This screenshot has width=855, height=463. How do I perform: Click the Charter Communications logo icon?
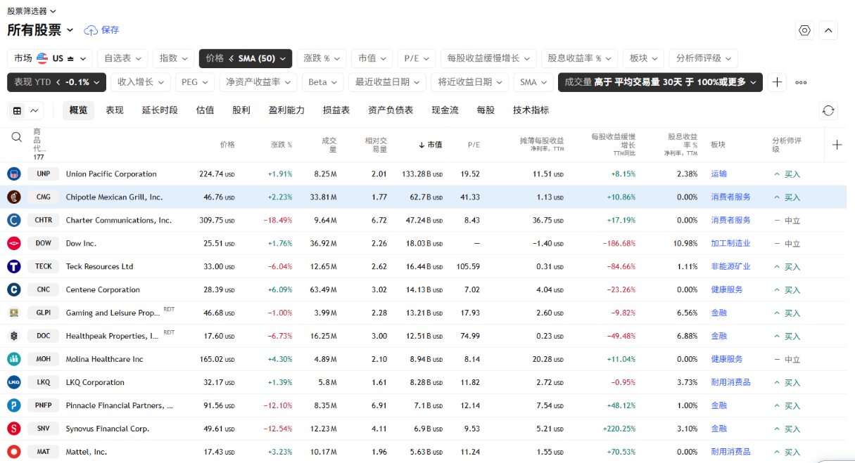coord(14,220)
